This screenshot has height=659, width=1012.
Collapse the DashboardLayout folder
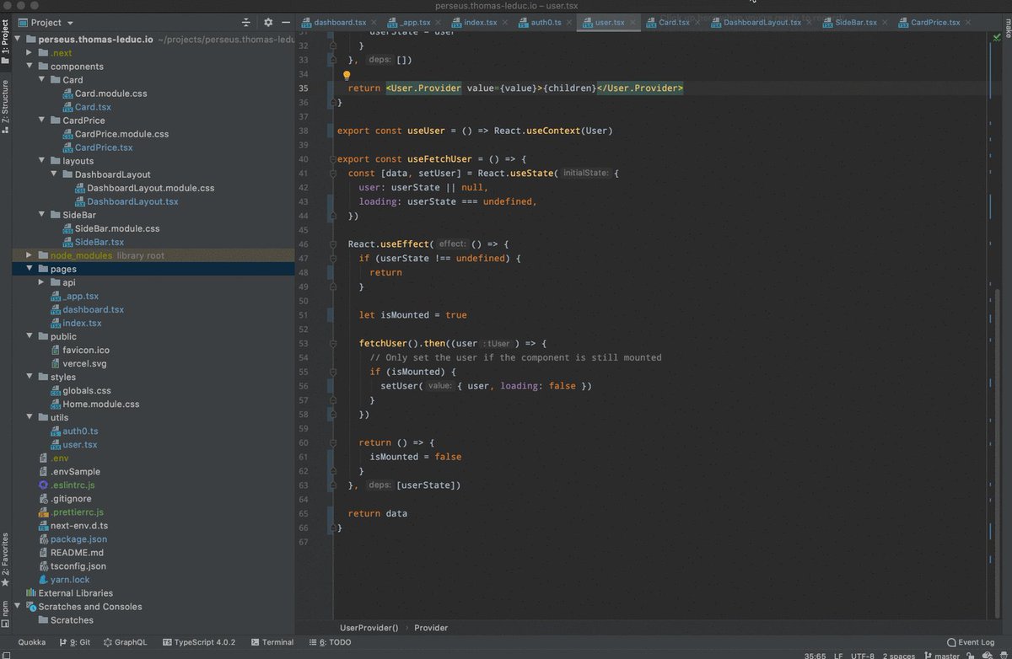tap(55, 174)
